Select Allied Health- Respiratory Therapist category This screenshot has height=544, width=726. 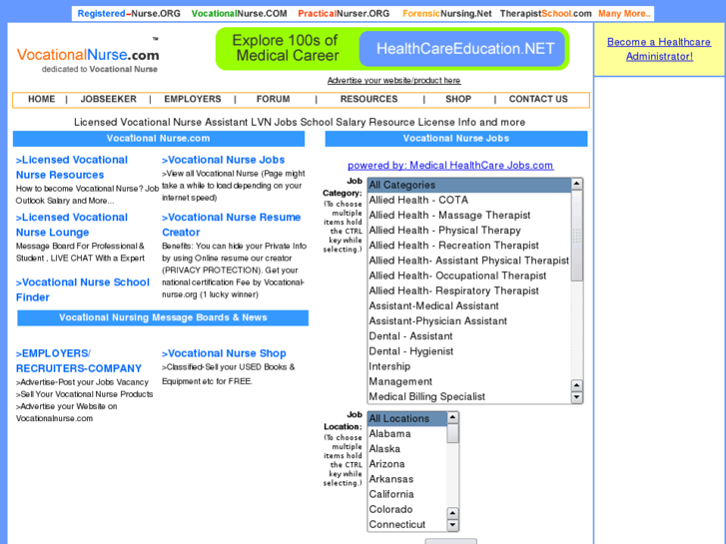click(x=469, y=290)
